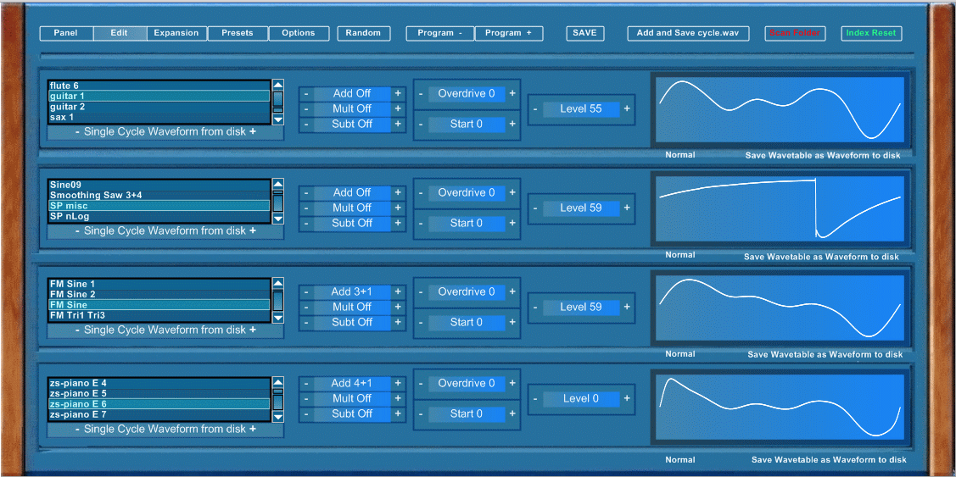
Task: Click plus on 'Add Off' in oscillator 1
Action: 398,93
